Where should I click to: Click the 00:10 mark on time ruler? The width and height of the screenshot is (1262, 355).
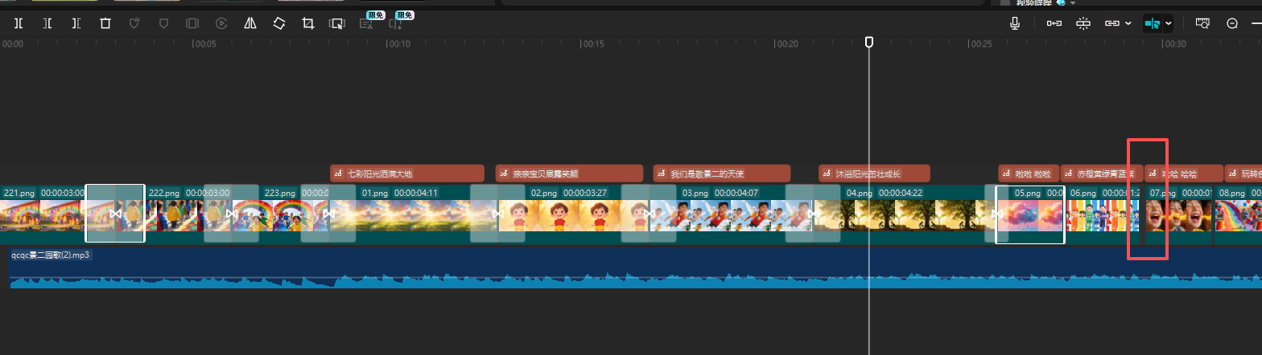click(400, 44)
